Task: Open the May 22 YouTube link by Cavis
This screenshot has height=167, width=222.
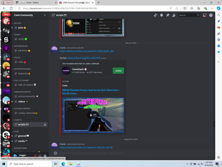Action: [x=87, y=51]
